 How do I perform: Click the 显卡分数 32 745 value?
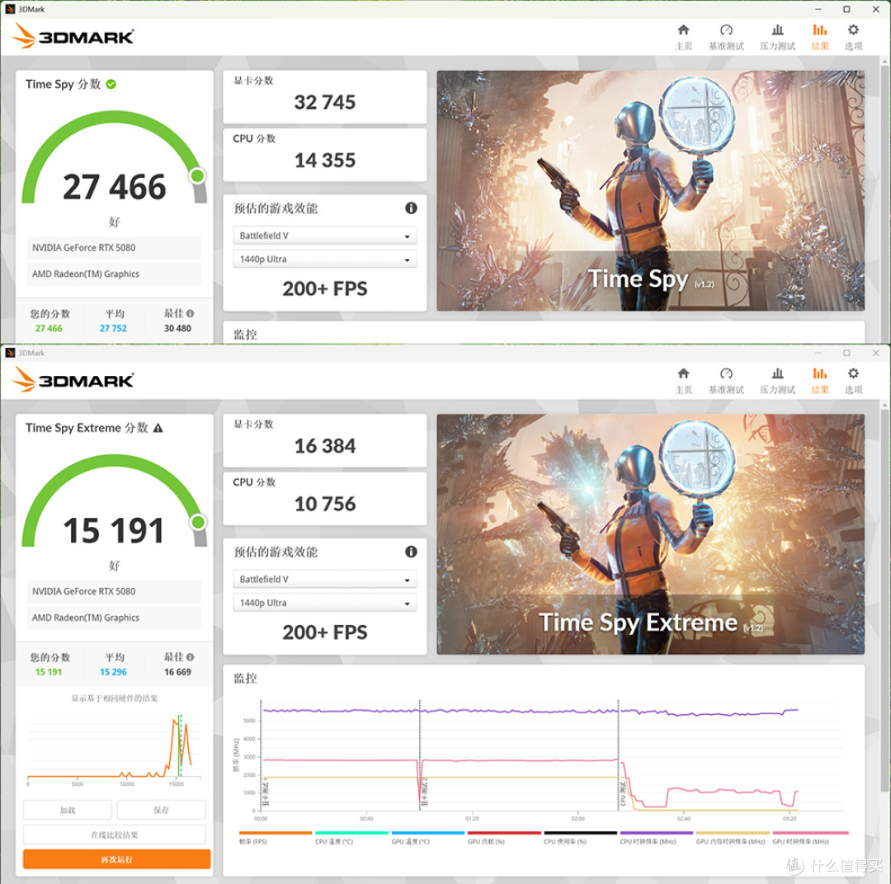coord(324,102)
